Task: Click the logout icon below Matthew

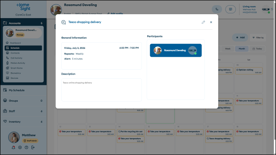Action: click(x=33, y=147)
